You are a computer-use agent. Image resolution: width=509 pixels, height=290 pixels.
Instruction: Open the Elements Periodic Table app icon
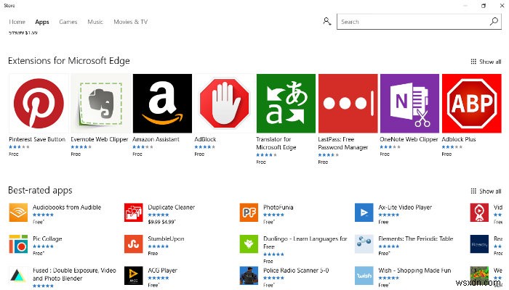(x=364, y=244)
